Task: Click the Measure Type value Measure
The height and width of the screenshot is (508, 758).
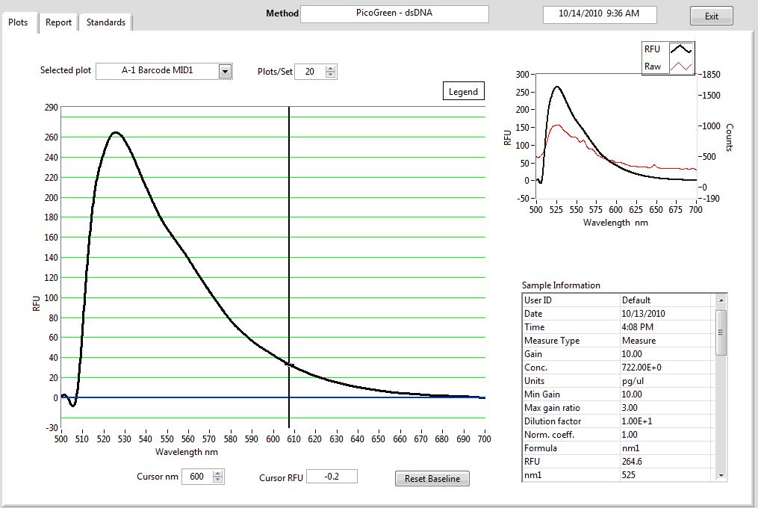Action: tap(639, 341)
